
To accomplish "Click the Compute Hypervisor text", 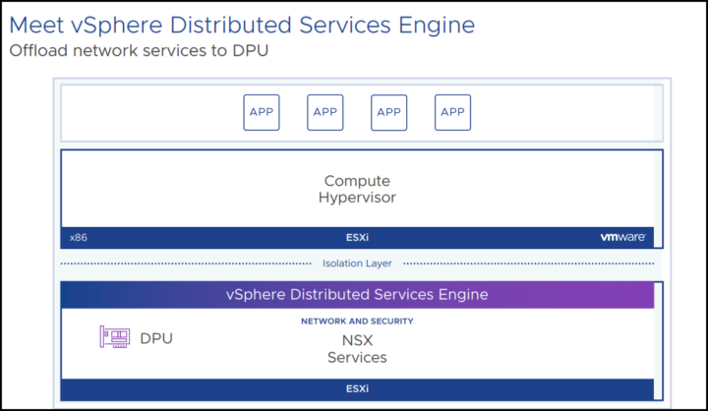I will (357, 189).
